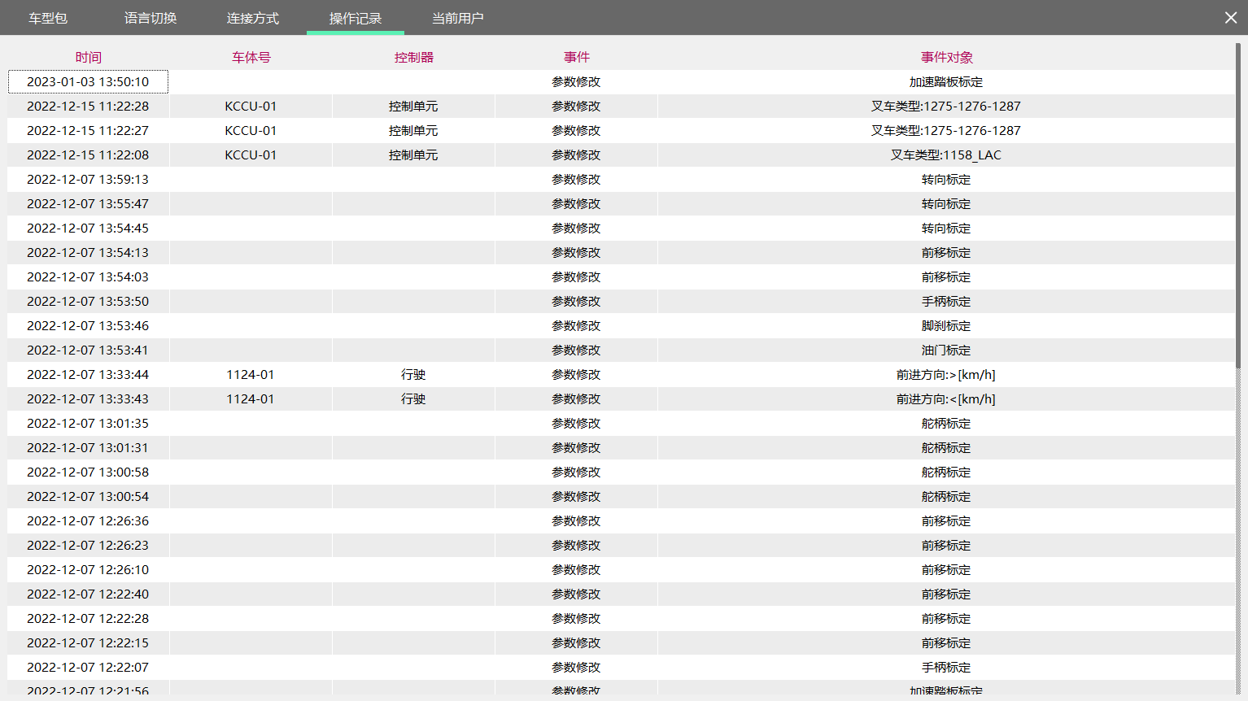The image size is (1248, 701).
Task: Close the window with the X icon
Action: 1231,17
